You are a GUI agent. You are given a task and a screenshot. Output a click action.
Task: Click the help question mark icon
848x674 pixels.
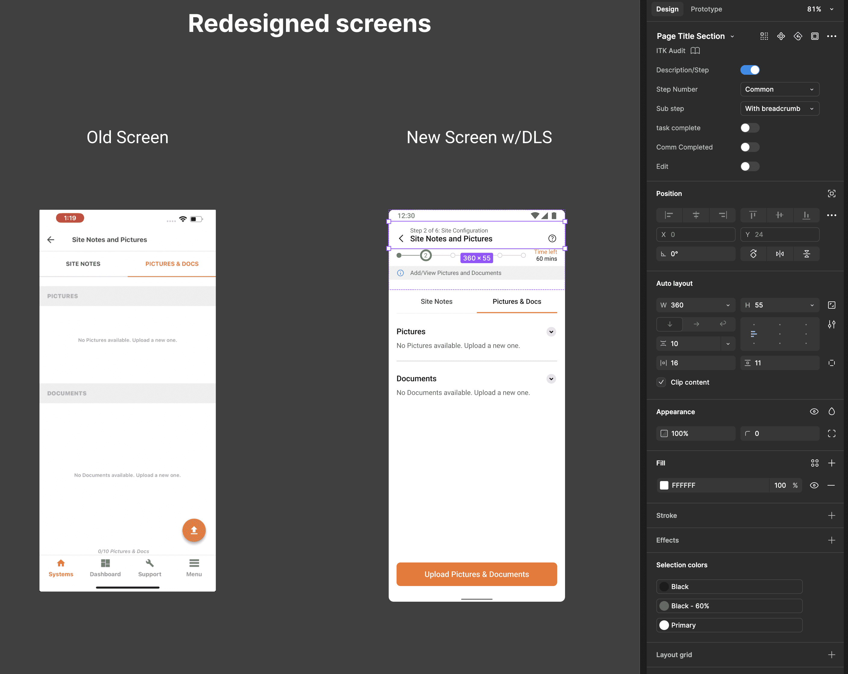click(x=552, y=238)
